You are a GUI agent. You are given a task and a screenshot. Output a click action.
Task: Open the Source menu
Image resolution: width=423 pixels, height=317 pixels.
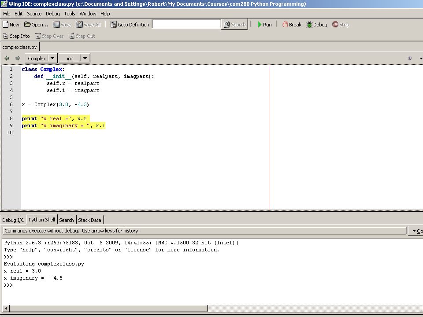34,14
